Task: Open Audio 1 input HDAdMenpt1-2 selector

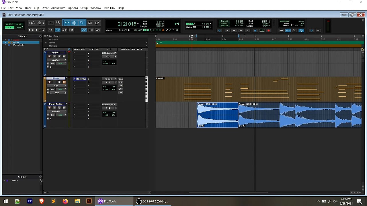Action: [x=109, y=53]
